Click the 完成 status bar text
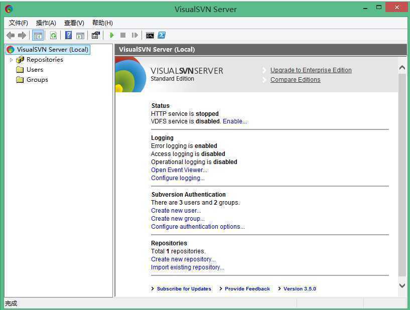The image size is (410, 310). tap(11, 303)
